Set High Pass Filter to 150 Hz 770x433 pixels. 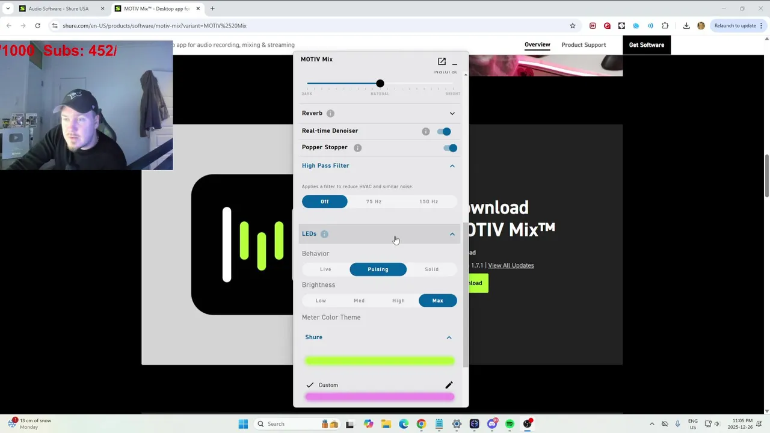click(428, 201)
